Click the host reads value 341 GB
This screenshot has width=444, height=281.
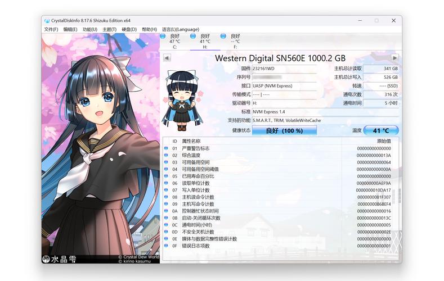click(x=381, y=69)
